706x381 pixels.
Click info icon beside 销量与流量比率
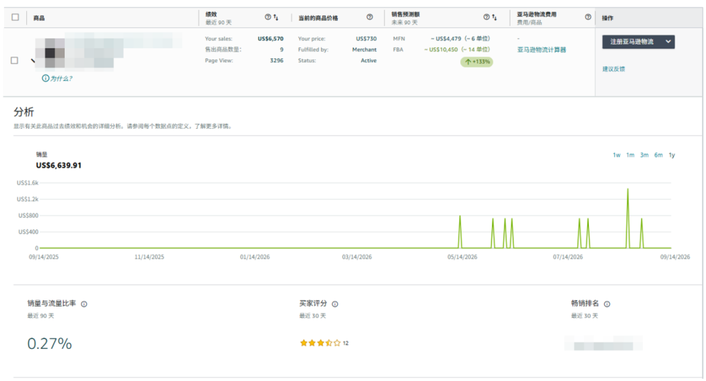[84, 304]
